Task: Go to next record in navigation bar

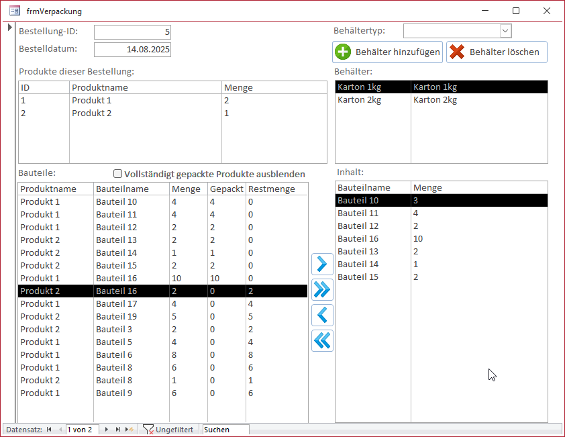Action: coord(106,430)
